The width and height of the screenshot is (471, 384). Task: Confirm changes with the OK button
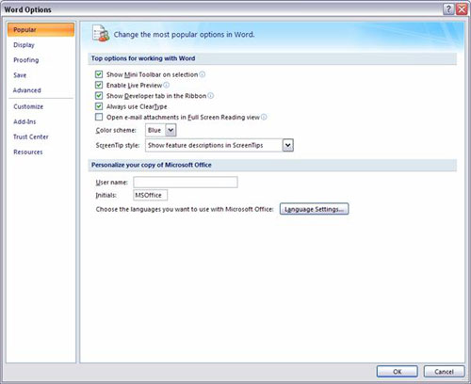click(x=398, y=372)
